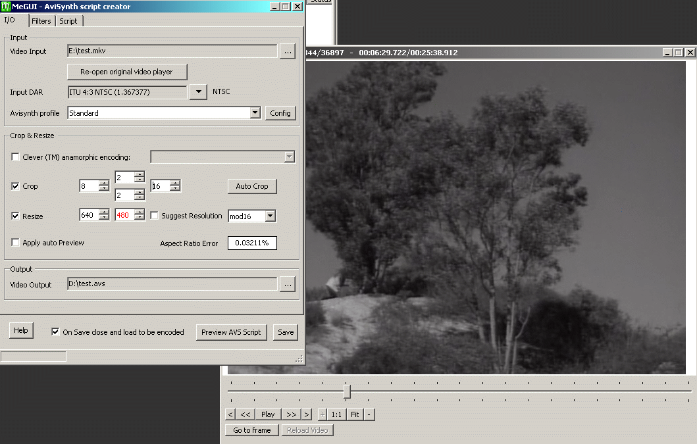Decrease the left crop value 8
This screenshot has height=444, width=697.
pos(104,188)
